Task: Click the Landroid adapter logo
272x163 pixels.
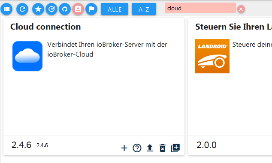Action: [x=212, y=56]
